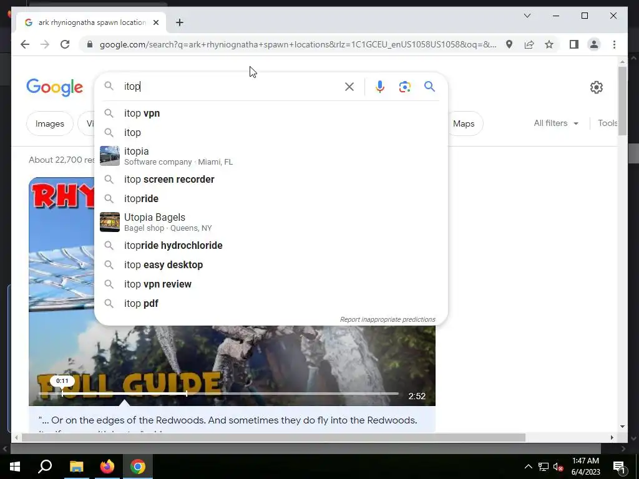Switch to Chrome in the taskbar
Screen dimensions: 639x479
(x=138, y=467)
